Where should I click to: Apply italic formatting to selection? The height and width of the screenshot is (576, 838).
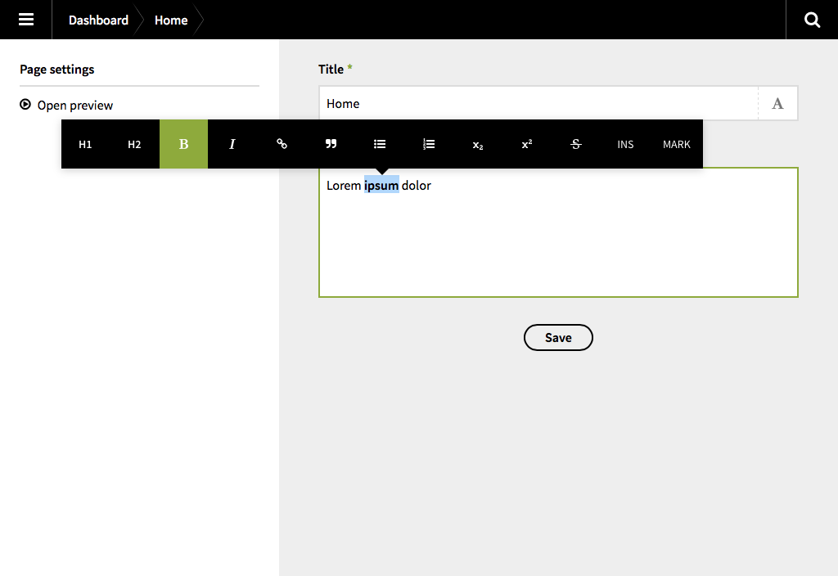click(232, 144)
